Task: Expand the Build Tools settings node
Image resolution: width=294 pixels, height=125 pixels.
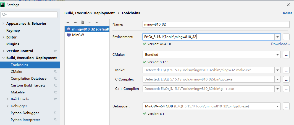Action: [x=8, y=99]
